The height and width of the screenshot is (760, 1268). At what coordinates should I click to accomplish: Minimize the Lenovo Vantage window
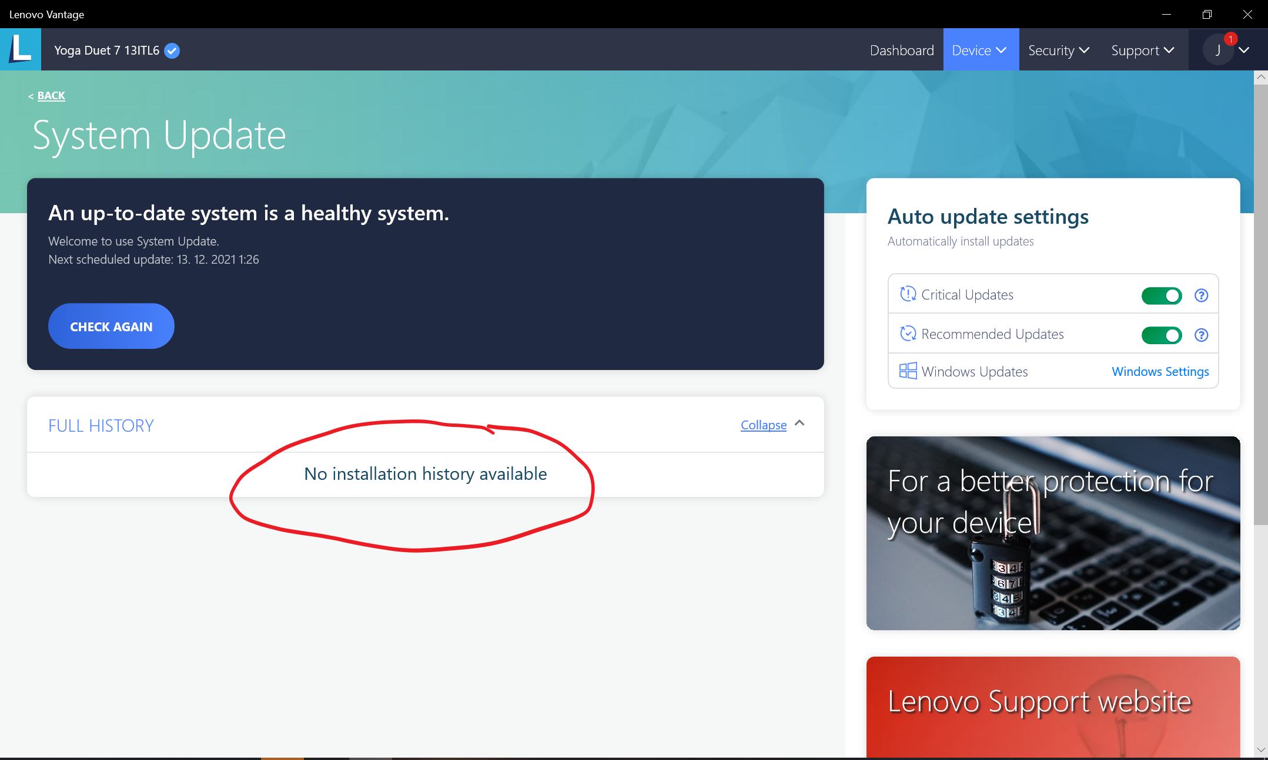click(1166, 14)
